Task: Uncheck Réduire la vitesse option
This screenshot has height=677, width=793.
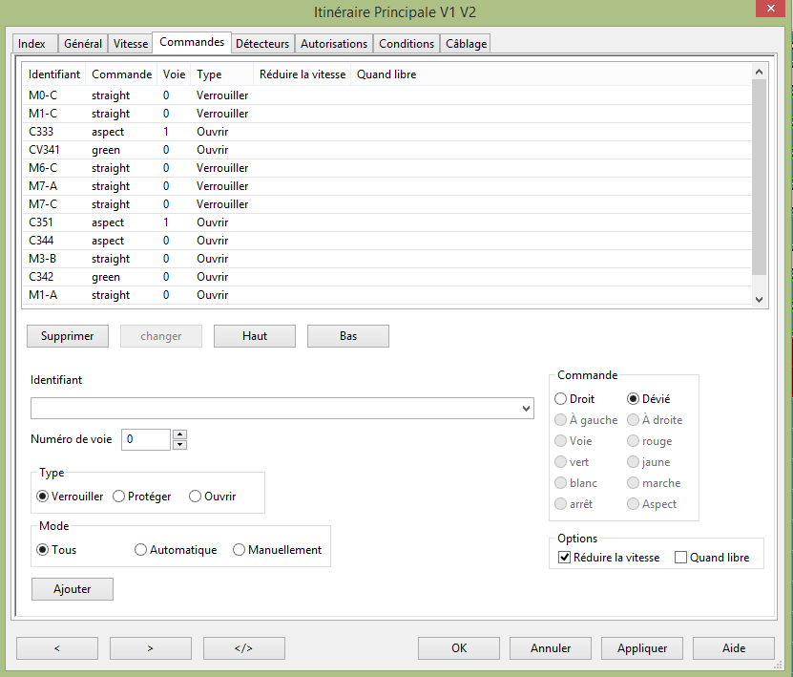Action: 565,558
